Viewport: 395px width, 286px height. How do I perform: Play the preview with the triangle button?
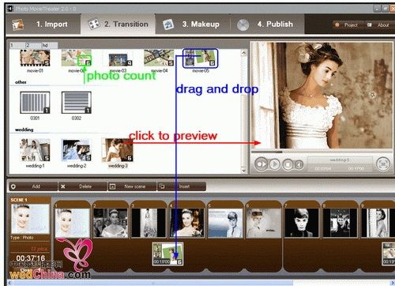275,164
